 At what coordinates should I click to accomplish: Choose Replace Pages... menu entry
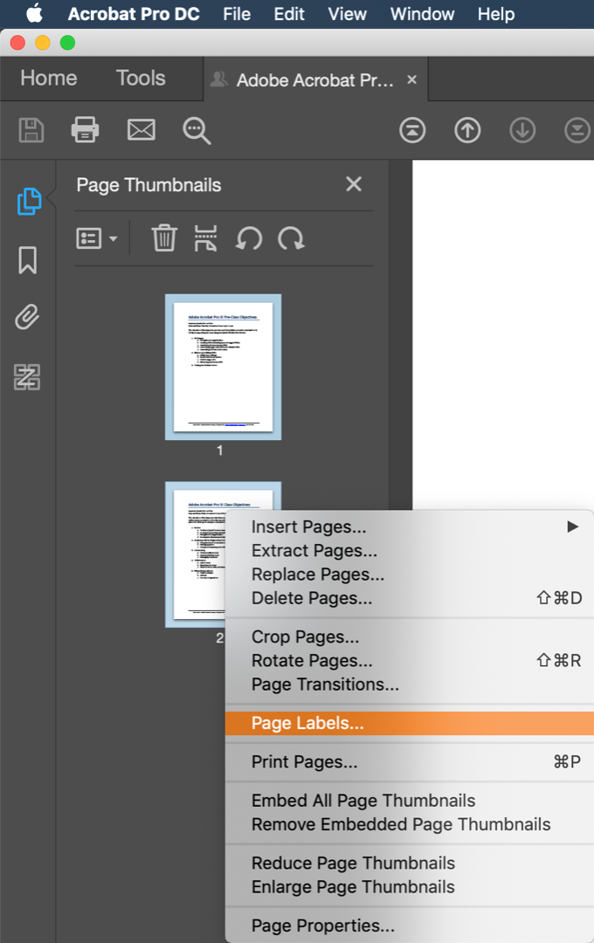pyautogui.click(x=409, y=575)
